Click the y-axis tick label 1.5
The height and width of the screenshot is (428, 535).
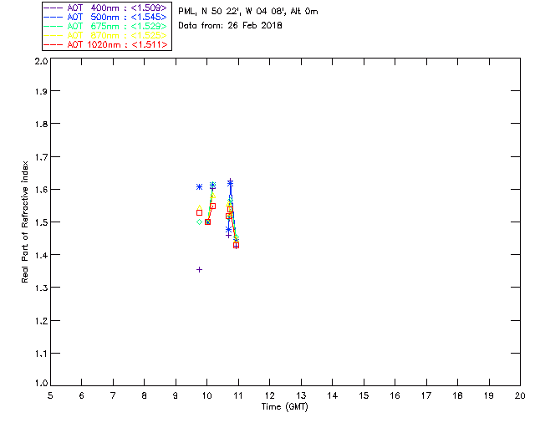41,222
